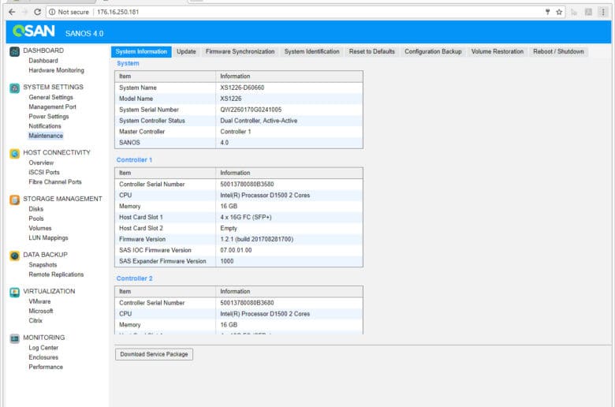Click the QSAN logo
Image resolution: width=615 pixels, height=407 pixels.
point(34,31)
